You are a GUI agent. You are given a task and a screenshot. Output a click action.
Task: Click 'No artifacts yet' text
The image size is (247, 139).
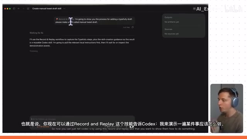[x=172, y=22]
